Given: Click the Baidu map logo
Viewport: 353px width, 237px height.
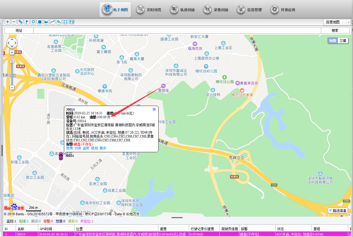Looking at the screenshot, I should click(14, 207).
